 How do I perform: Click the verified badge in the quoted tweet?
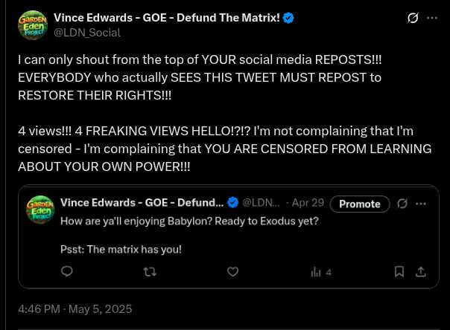click(x=232, y=203)
